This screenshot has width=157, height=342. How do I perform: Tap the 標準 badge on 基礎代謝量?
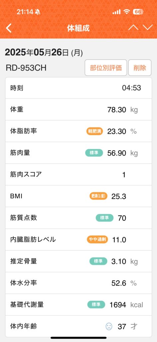tap(96, 305)
